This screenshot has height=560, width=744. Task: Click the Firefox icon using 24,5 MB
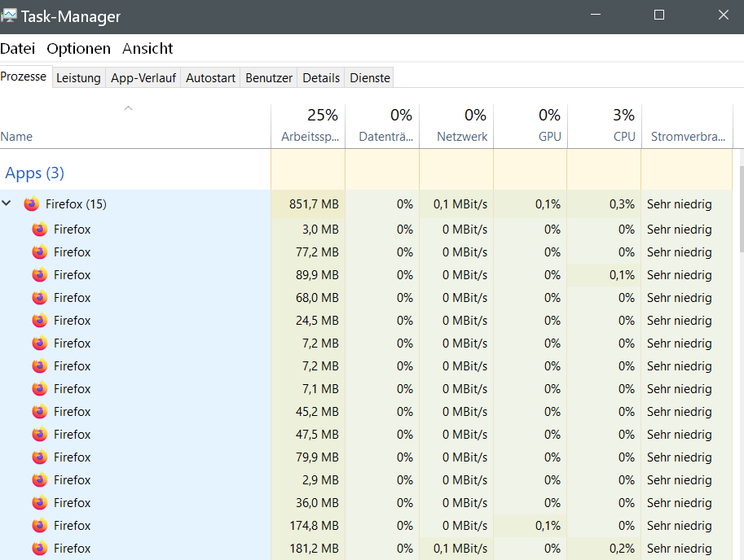40,321
